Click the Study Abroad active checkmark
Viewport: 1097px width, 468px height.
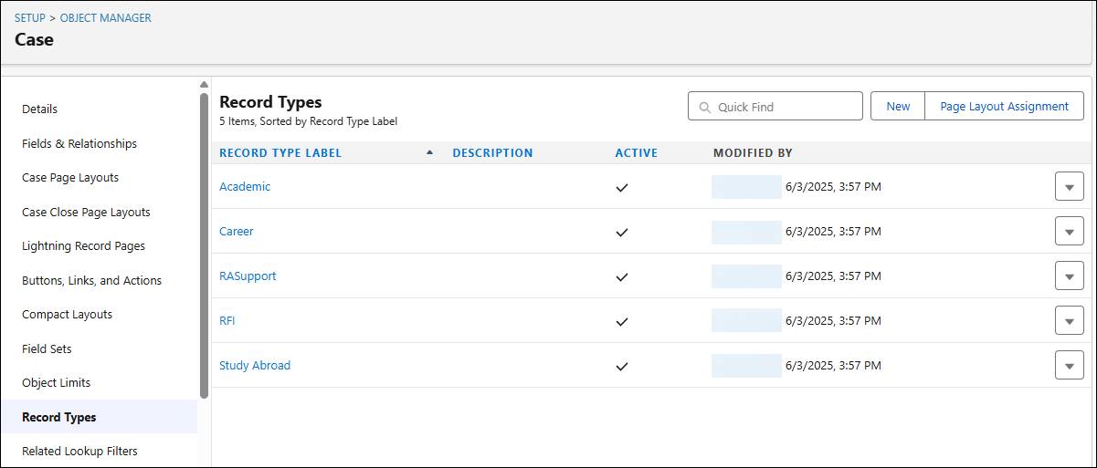622,366
